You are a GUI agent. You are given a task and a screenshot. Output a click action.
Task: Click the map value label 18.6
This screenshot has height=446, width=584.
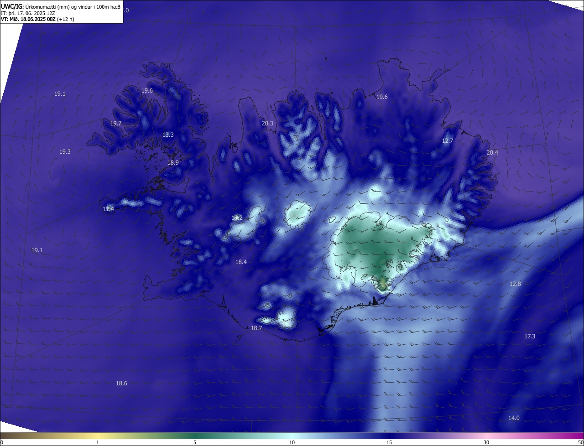pyautogui.click(x=121, y=384)
